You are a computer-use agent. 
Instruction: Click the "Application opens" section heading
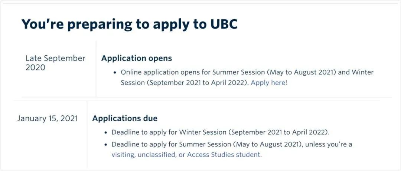[x=137, y=58]
